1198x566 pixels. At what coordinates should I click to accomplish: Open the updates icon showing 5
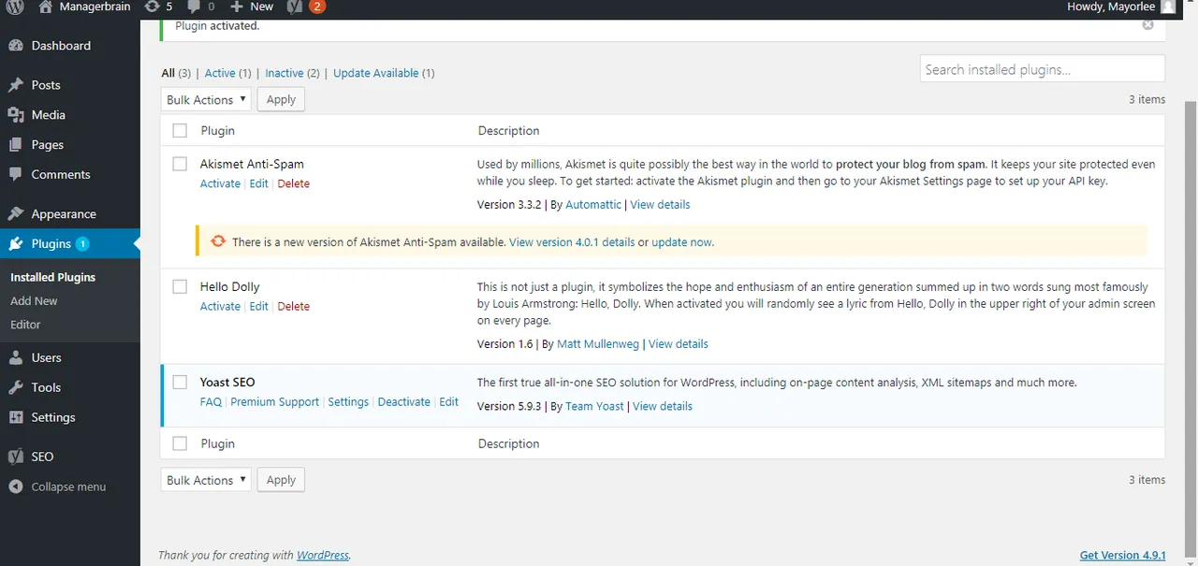click(x=152, y=7)
